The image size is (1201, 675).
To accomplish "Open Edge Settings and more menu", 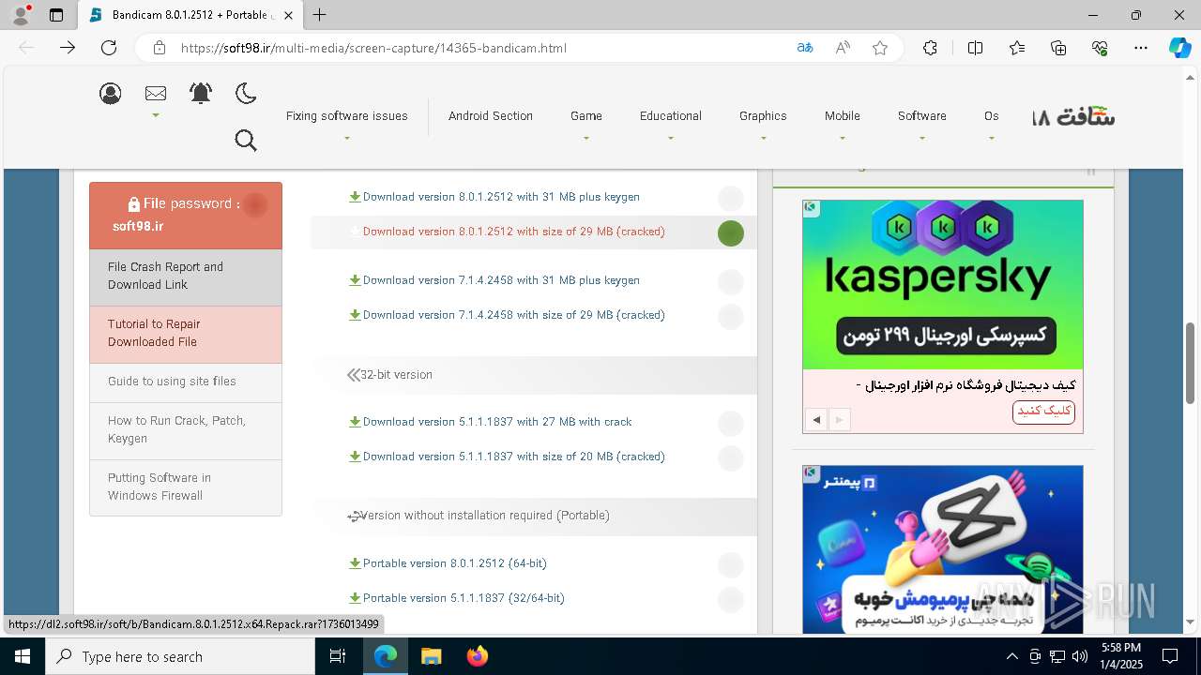I will click(1141, 48).
